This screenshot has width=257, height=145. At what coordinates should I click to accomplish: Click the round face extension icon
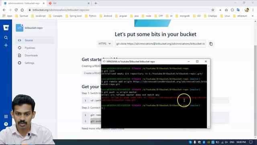coord(232,10)
